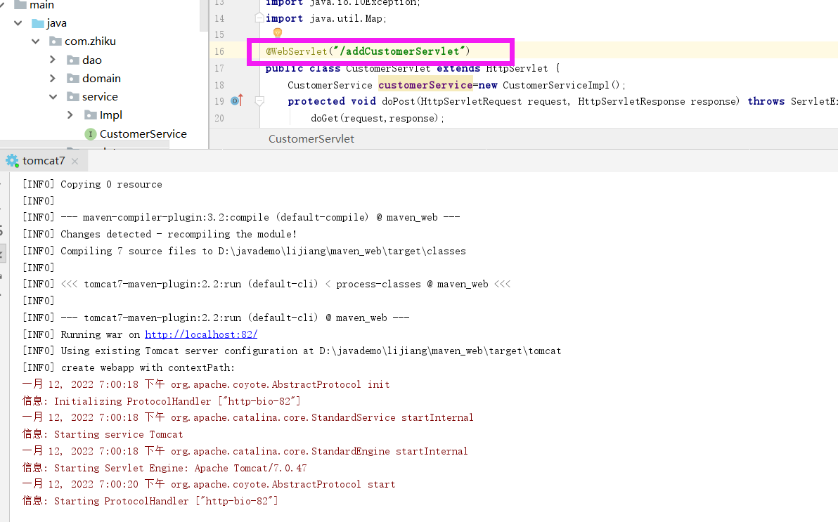Viewport: 838px width, 522px height.
Task: Click the service package folder icon
Action: click(73, 97)
